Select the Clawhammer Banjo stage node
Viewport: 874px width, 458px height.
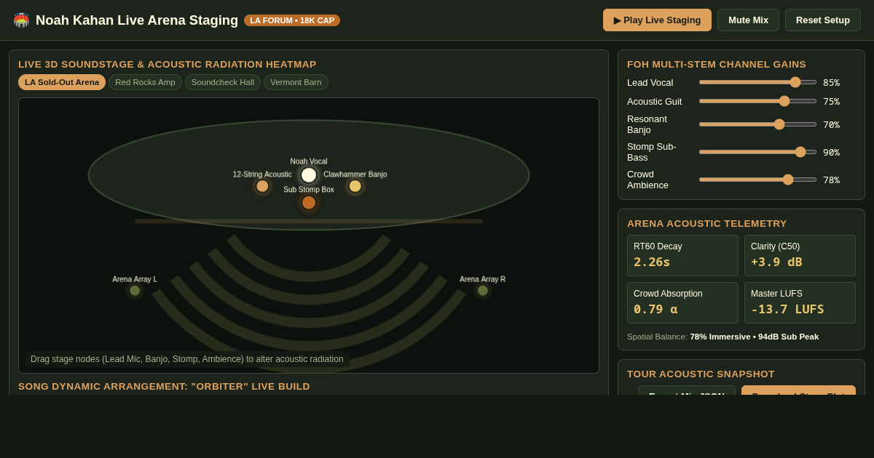click(x=355, y=186)
